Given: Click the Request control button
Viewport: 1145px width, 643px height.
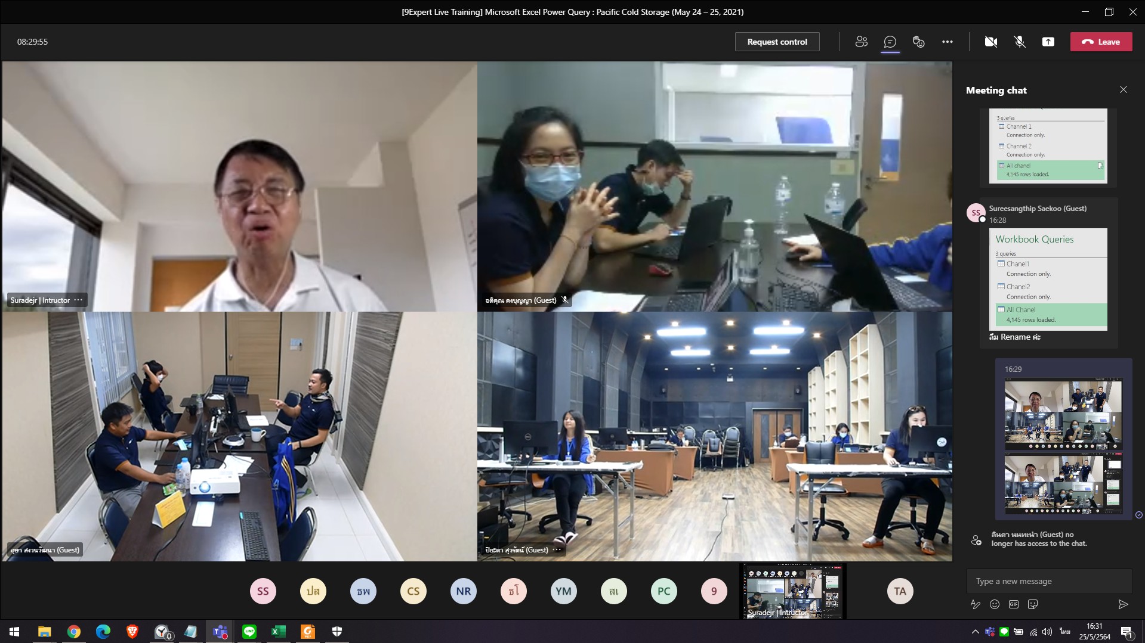Looking at the screenshot, I should point(777,42).
